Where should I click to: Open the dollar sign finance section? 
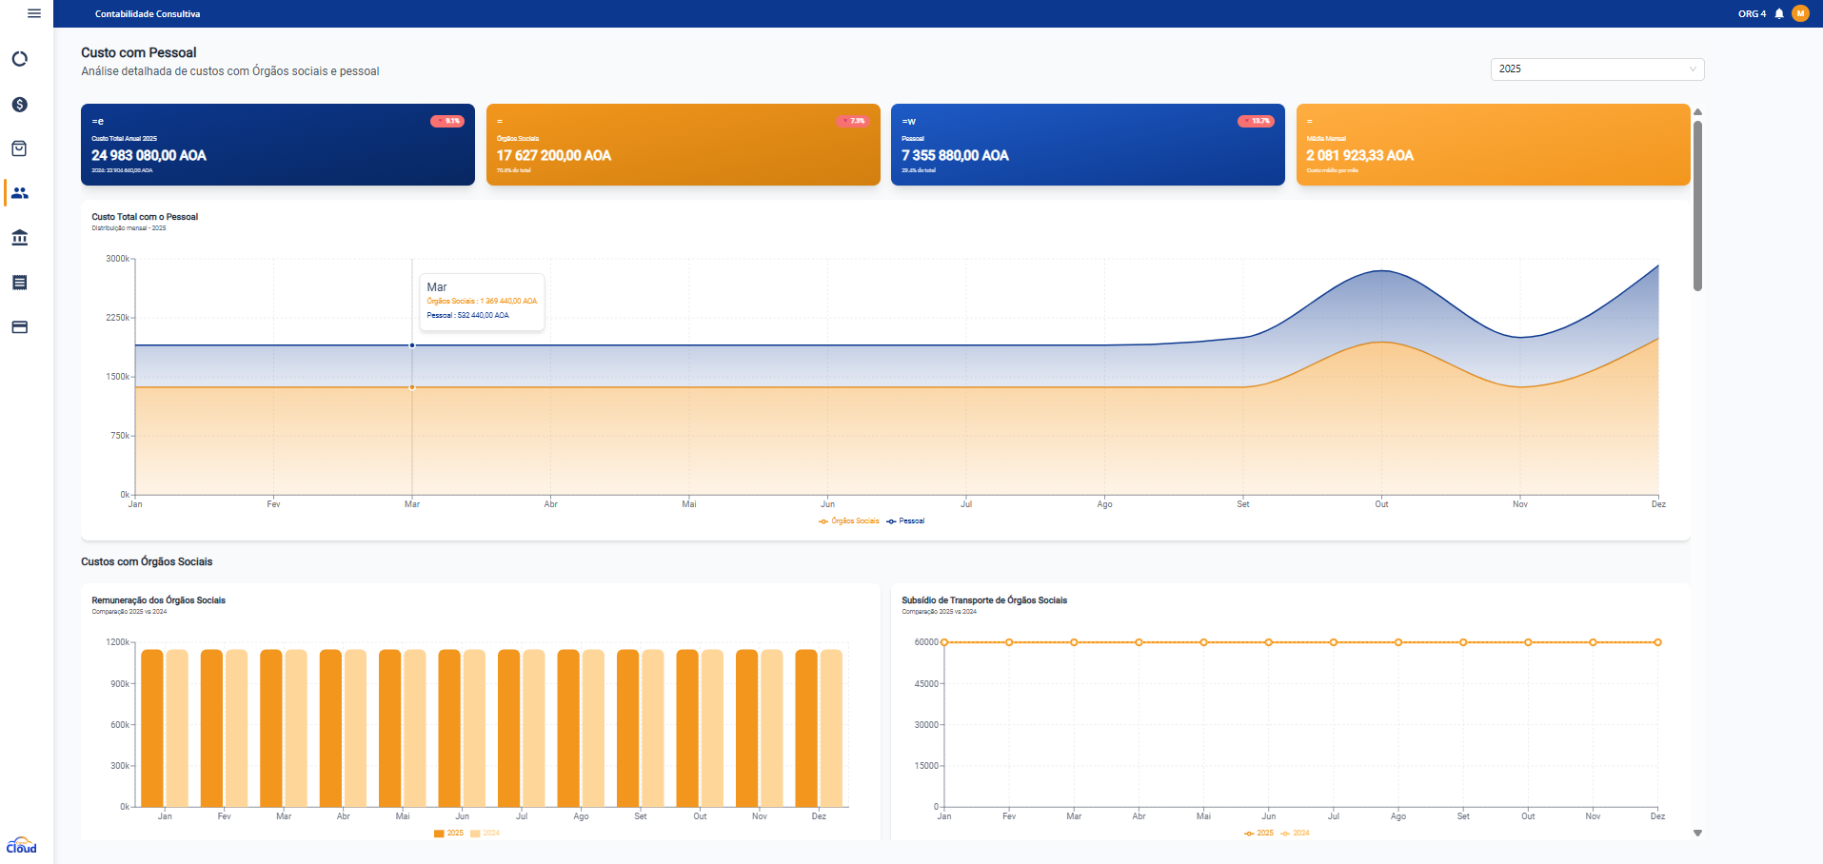pyautogui.click(x=19, y=104)
